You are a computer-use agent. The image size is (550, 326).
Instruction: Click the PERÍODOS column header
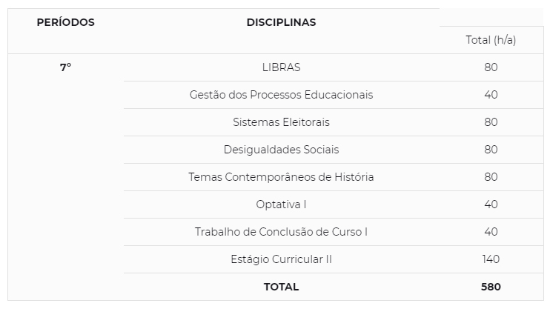pyautogui.click(x=65, y=22)
